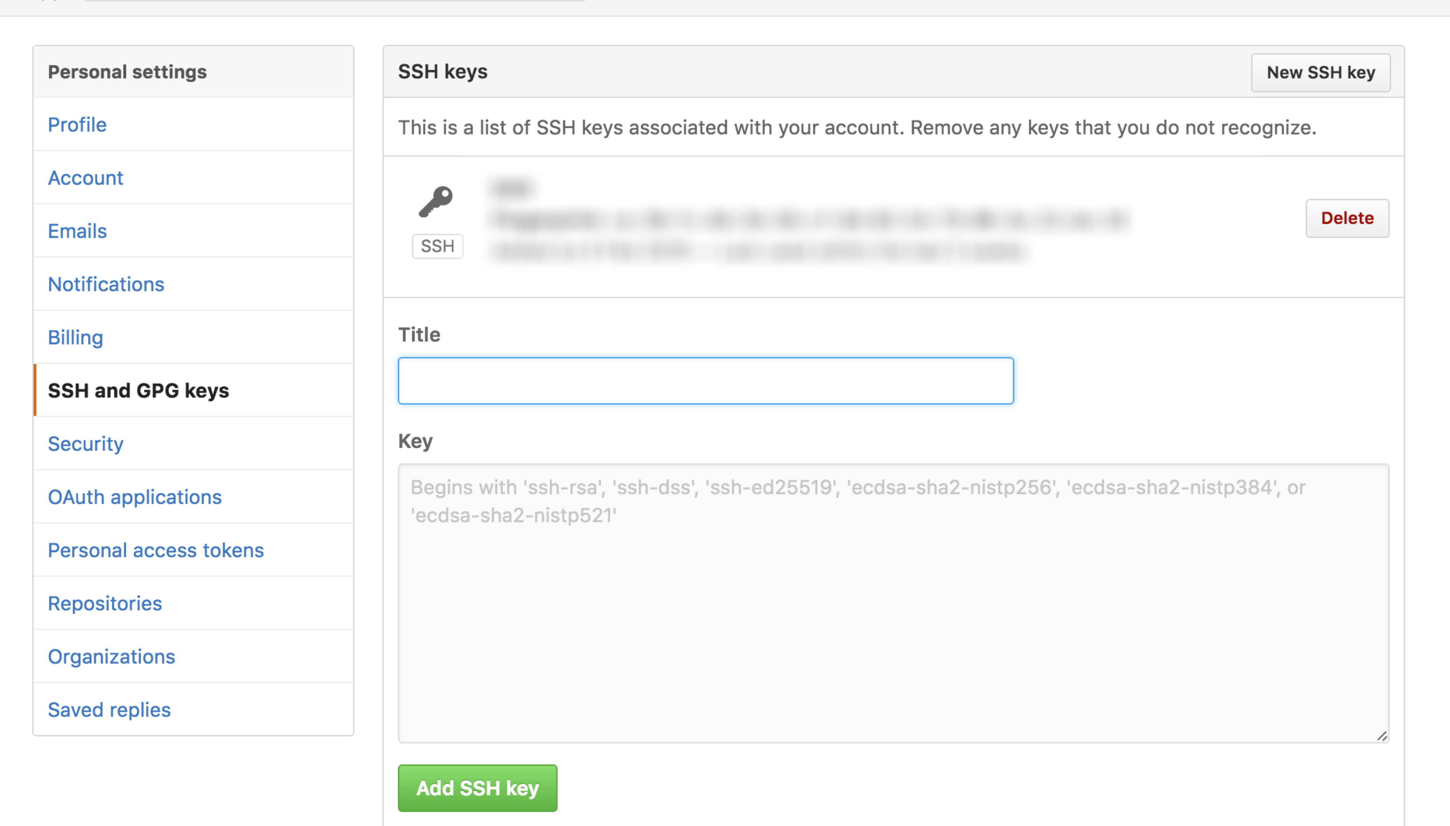This screenshot has width=1450, height=826.
Task: Go to Account settings
Action: point(85,177)
